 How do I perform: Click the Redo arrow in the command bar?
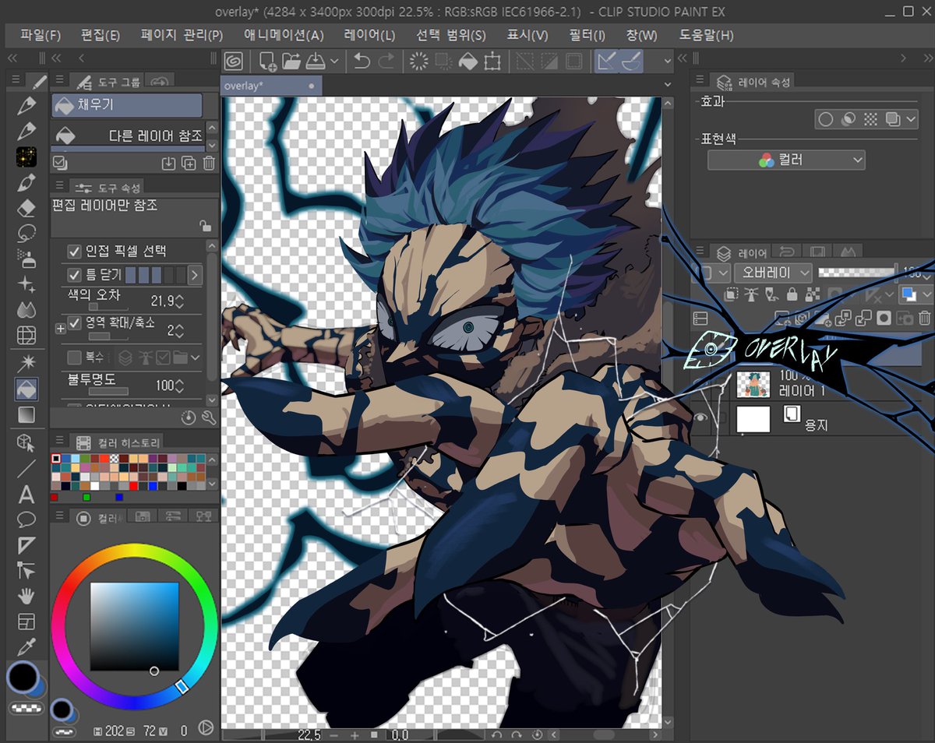pyautogui.click(x=386, y=61)
